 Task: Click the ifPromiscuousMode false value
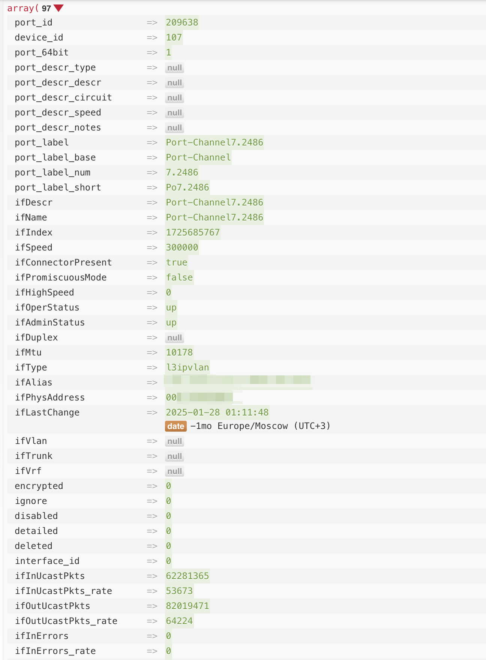pos(179,277)
